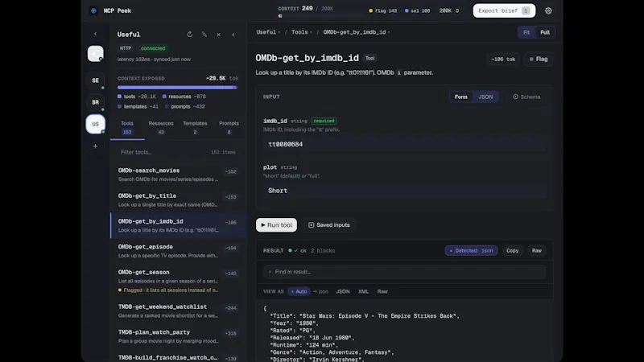Open Saved inputs
The height and width of the screenshot is (362, 644).
pos(329,225)
